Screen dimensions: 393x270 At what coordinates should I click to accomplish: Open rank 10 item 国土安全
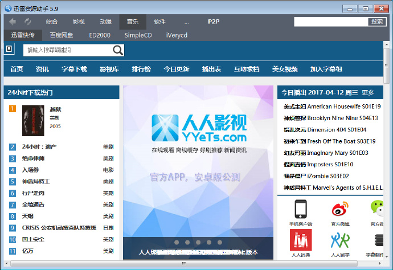[33, 239]
